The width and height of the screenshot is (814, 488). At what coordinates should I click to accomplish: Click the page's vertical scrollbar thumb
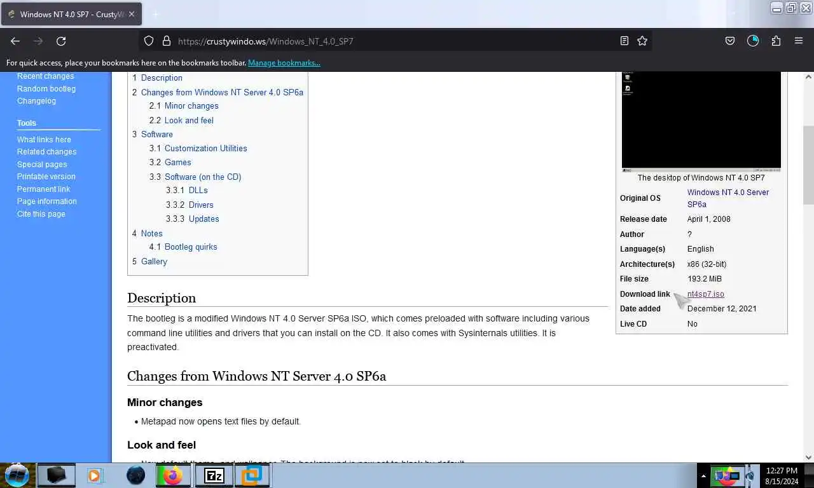click(x=808, y=165)
